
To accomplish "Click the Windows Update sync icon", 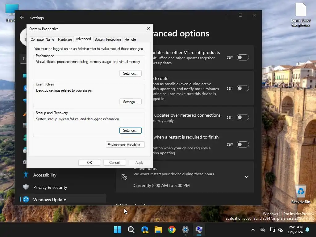I will click(26, 199).
